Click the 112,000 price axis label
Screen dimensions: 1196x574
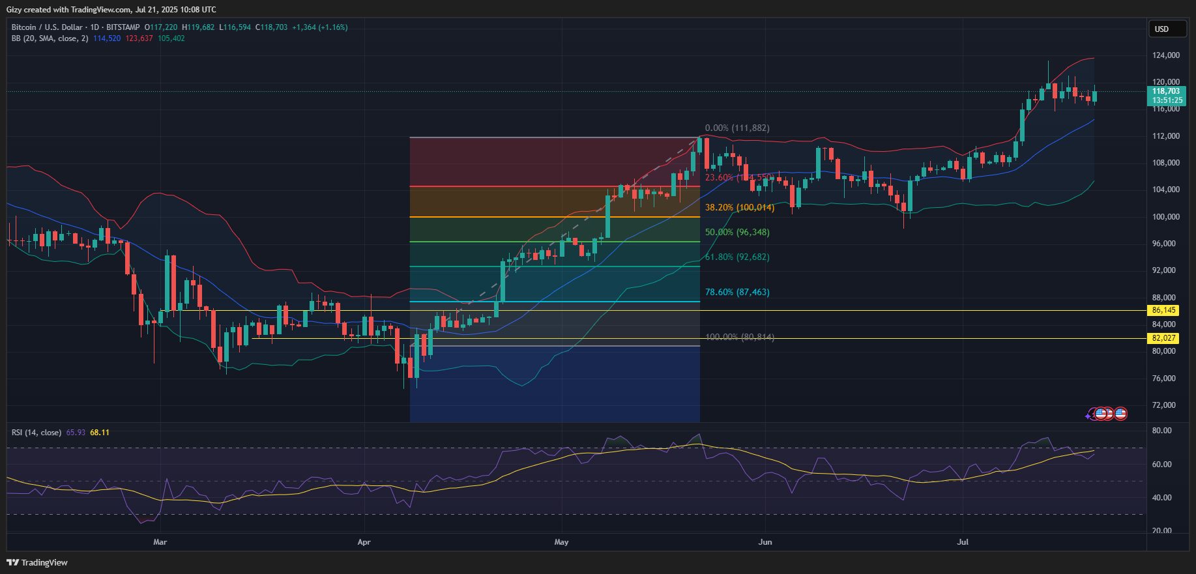click(1166, 136)
